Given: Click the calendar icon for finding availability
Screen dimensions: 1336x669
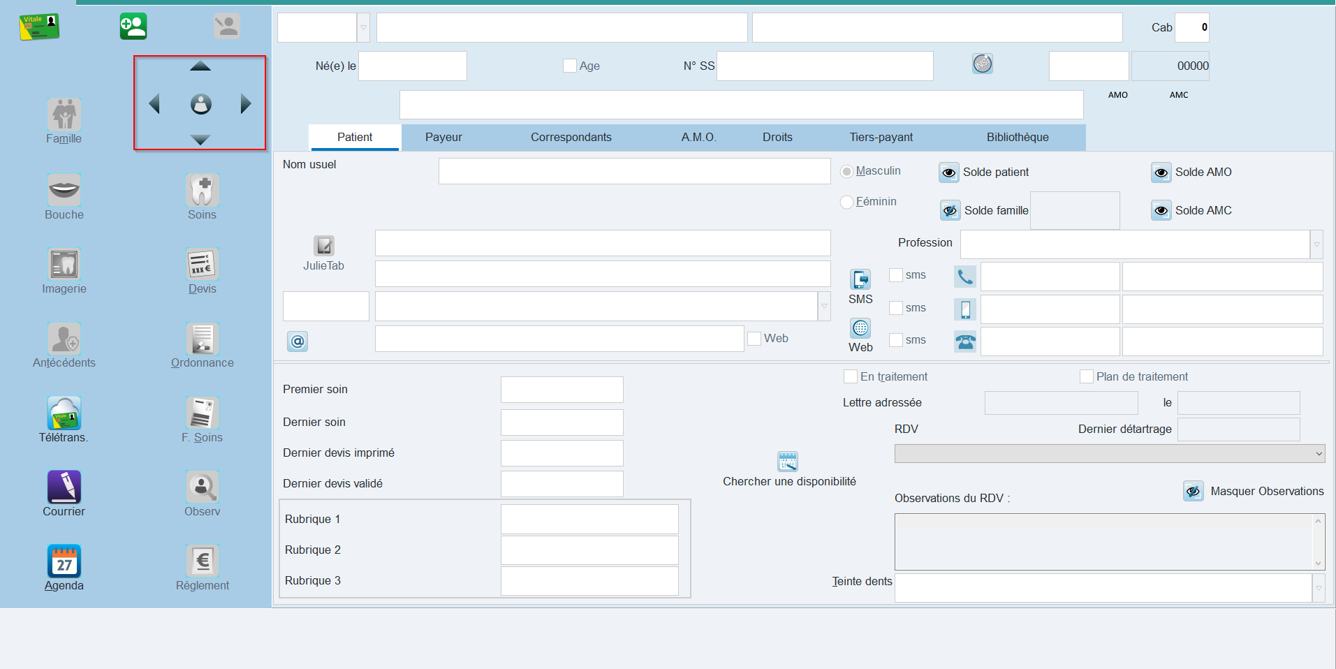Looking at the screenshot, I should point(788,462).
